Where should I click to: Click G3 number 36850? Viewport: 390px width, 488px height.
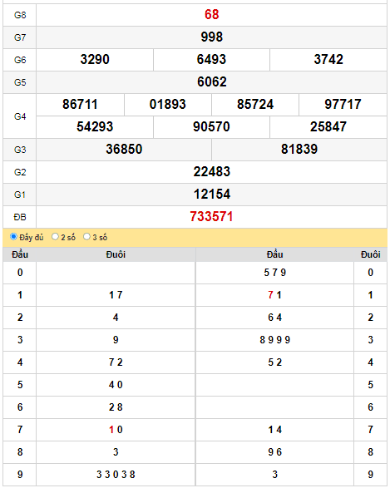point(124,149)
